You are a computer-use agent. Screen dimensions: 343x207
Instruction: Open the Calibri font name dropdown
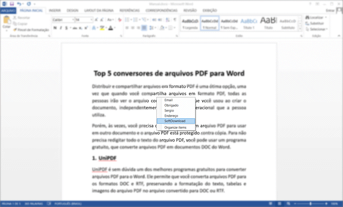(73, 20)
